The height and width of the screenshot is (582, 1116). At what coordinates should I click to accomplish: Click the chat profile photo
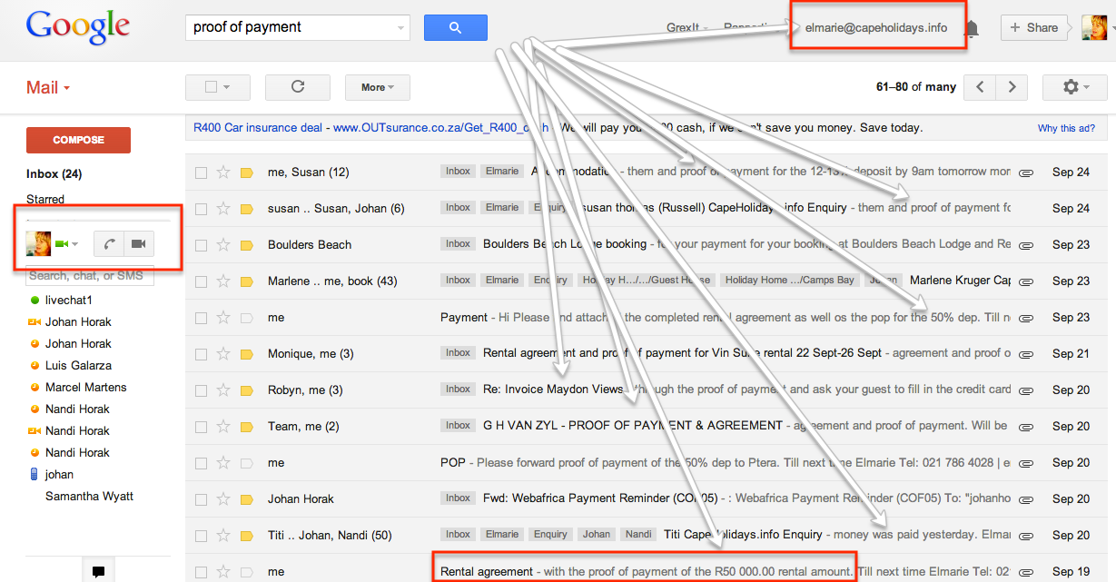(x=37, y=243)
